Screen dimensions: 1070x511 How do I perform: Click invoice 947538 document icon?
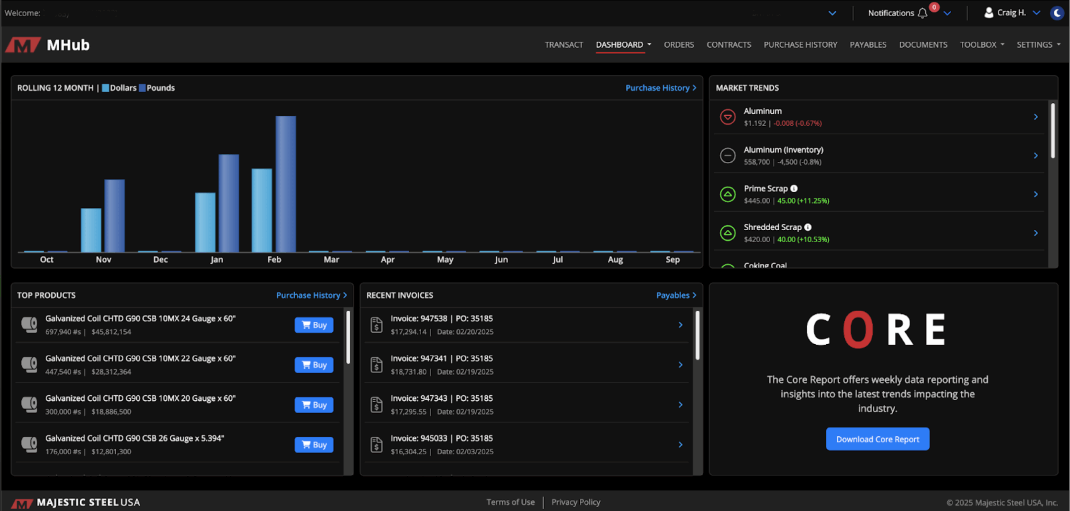coord(377,325)
